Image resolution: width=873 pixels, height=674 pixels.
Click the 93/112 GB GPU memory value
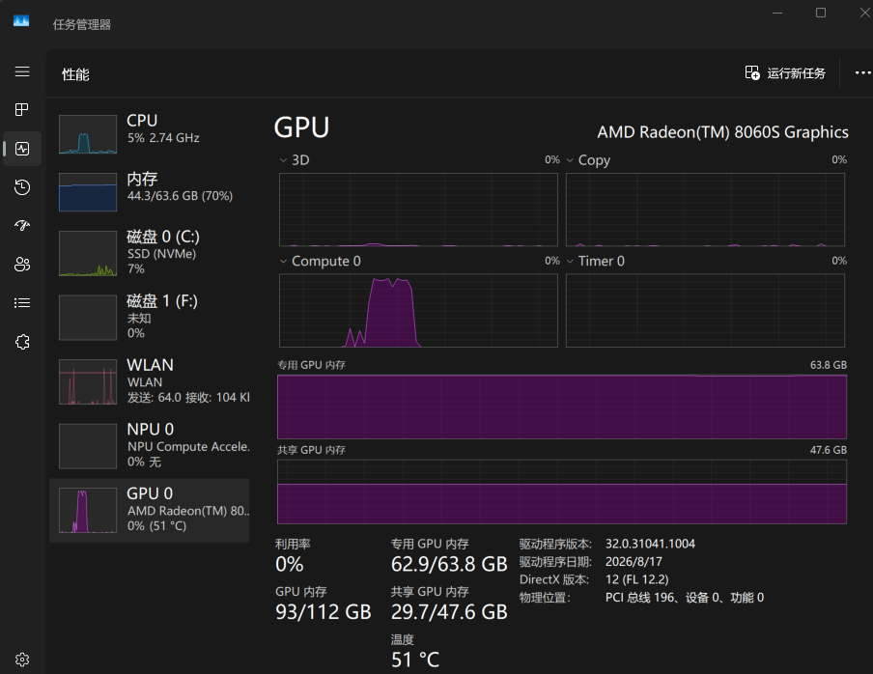point(323,612)
